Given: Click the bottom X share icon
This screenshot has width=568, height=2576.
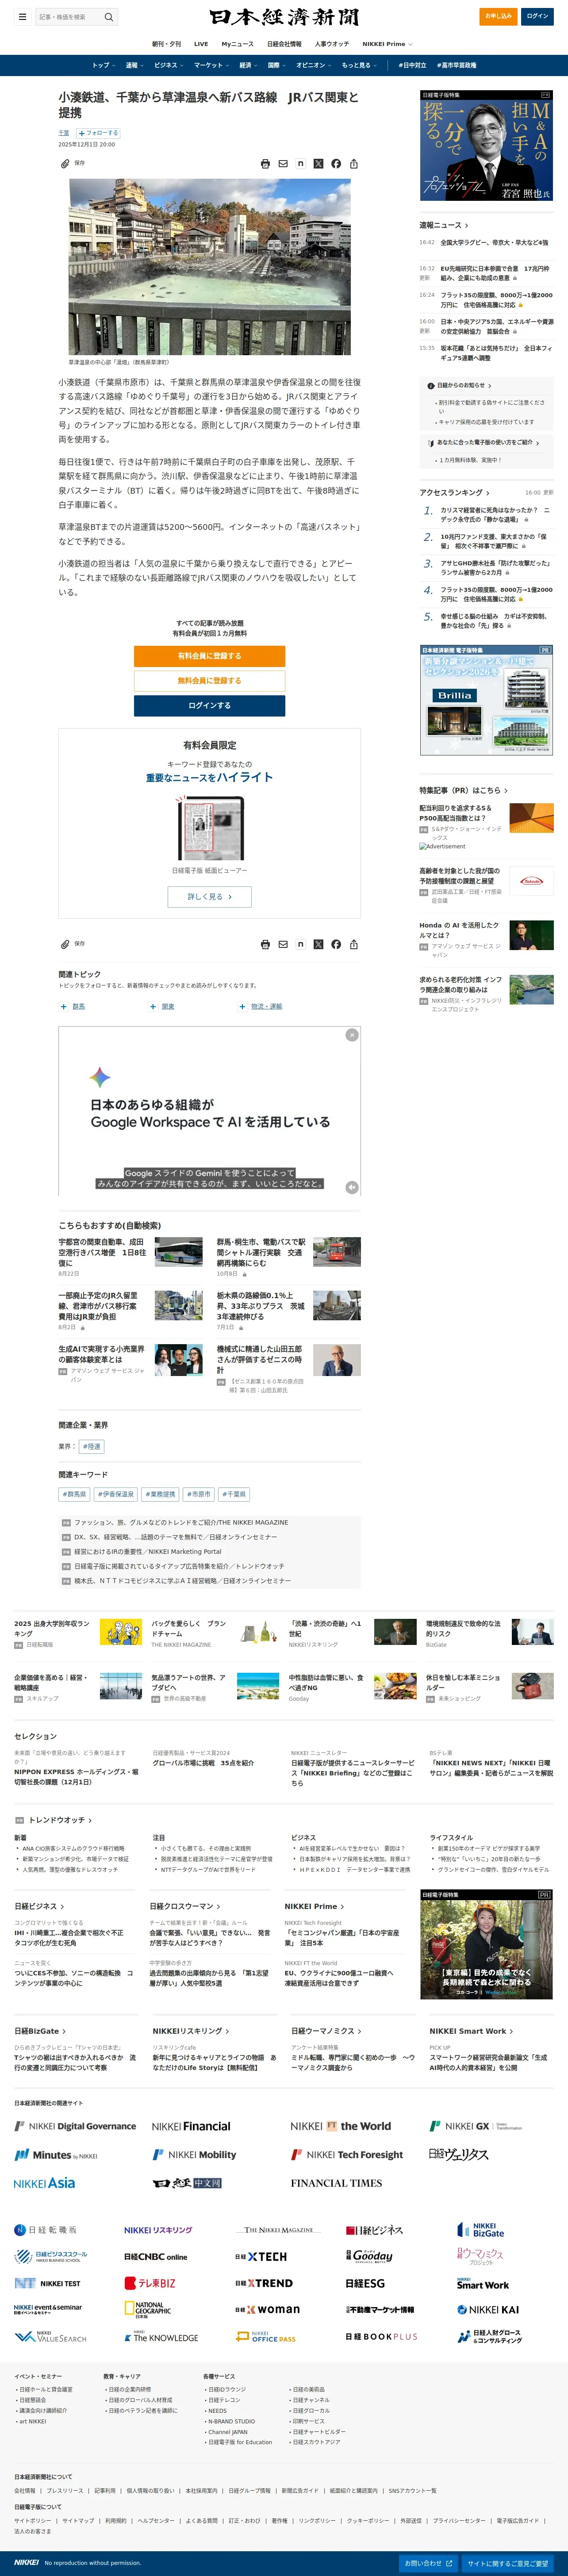Looking at the screenshot, I should coord(318,944).
